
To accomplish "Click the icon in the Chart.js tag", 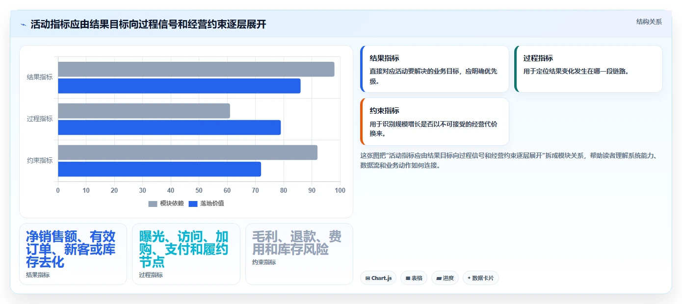I will point(367,278).
